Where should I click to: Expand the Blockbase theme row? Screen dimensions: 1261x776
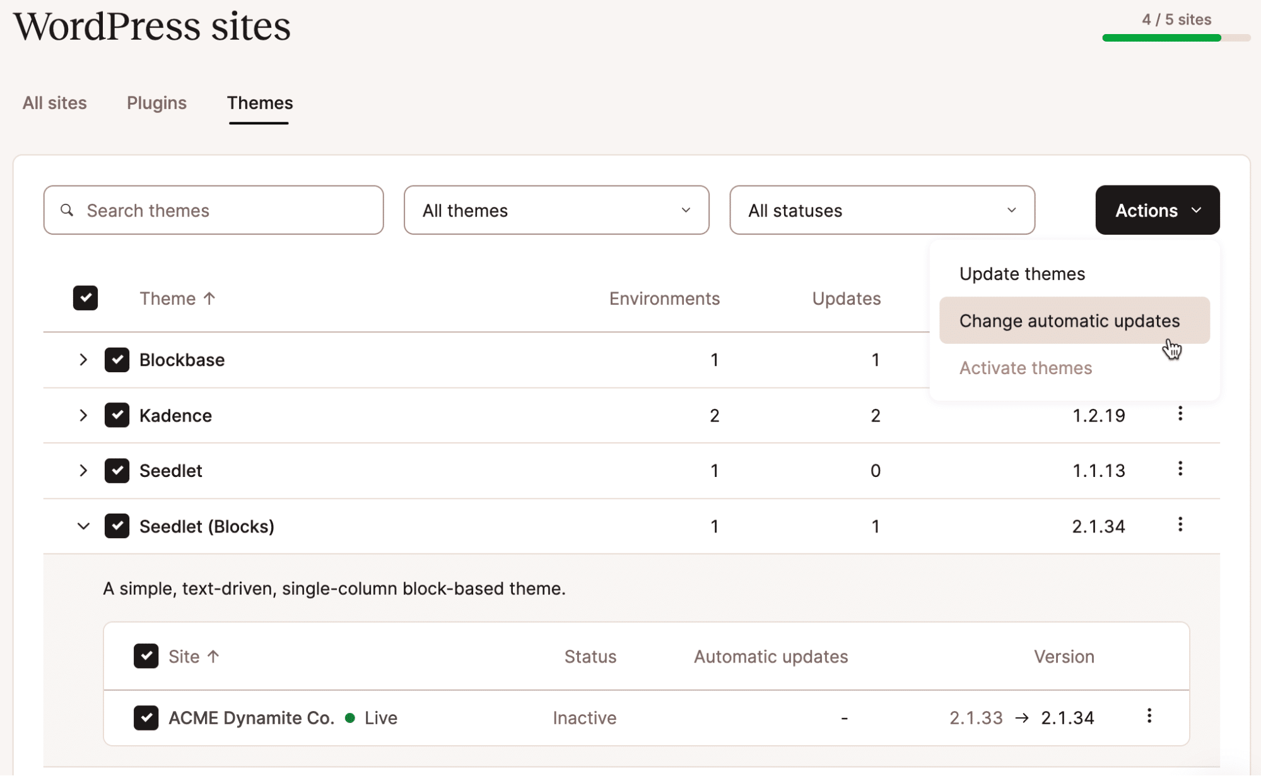[83, 360]
